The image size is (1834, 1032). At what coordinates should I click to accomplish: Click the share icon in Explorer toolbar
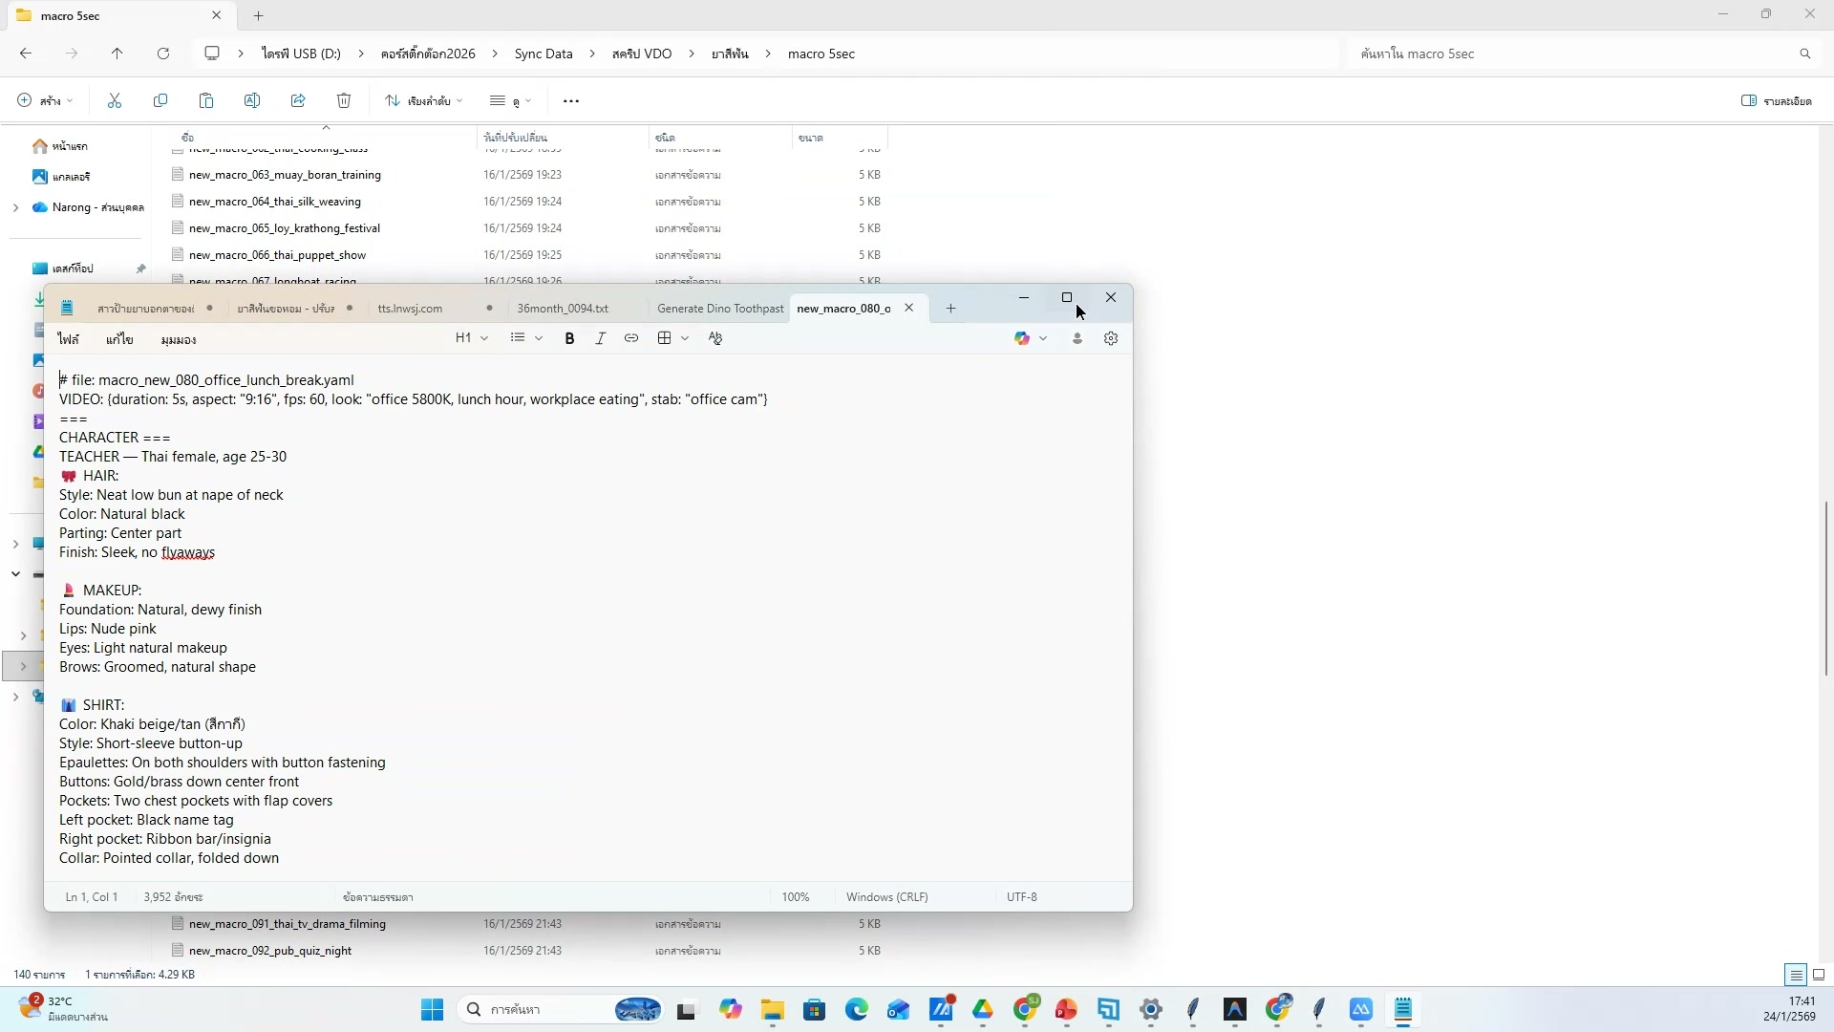tap(298, 100)
